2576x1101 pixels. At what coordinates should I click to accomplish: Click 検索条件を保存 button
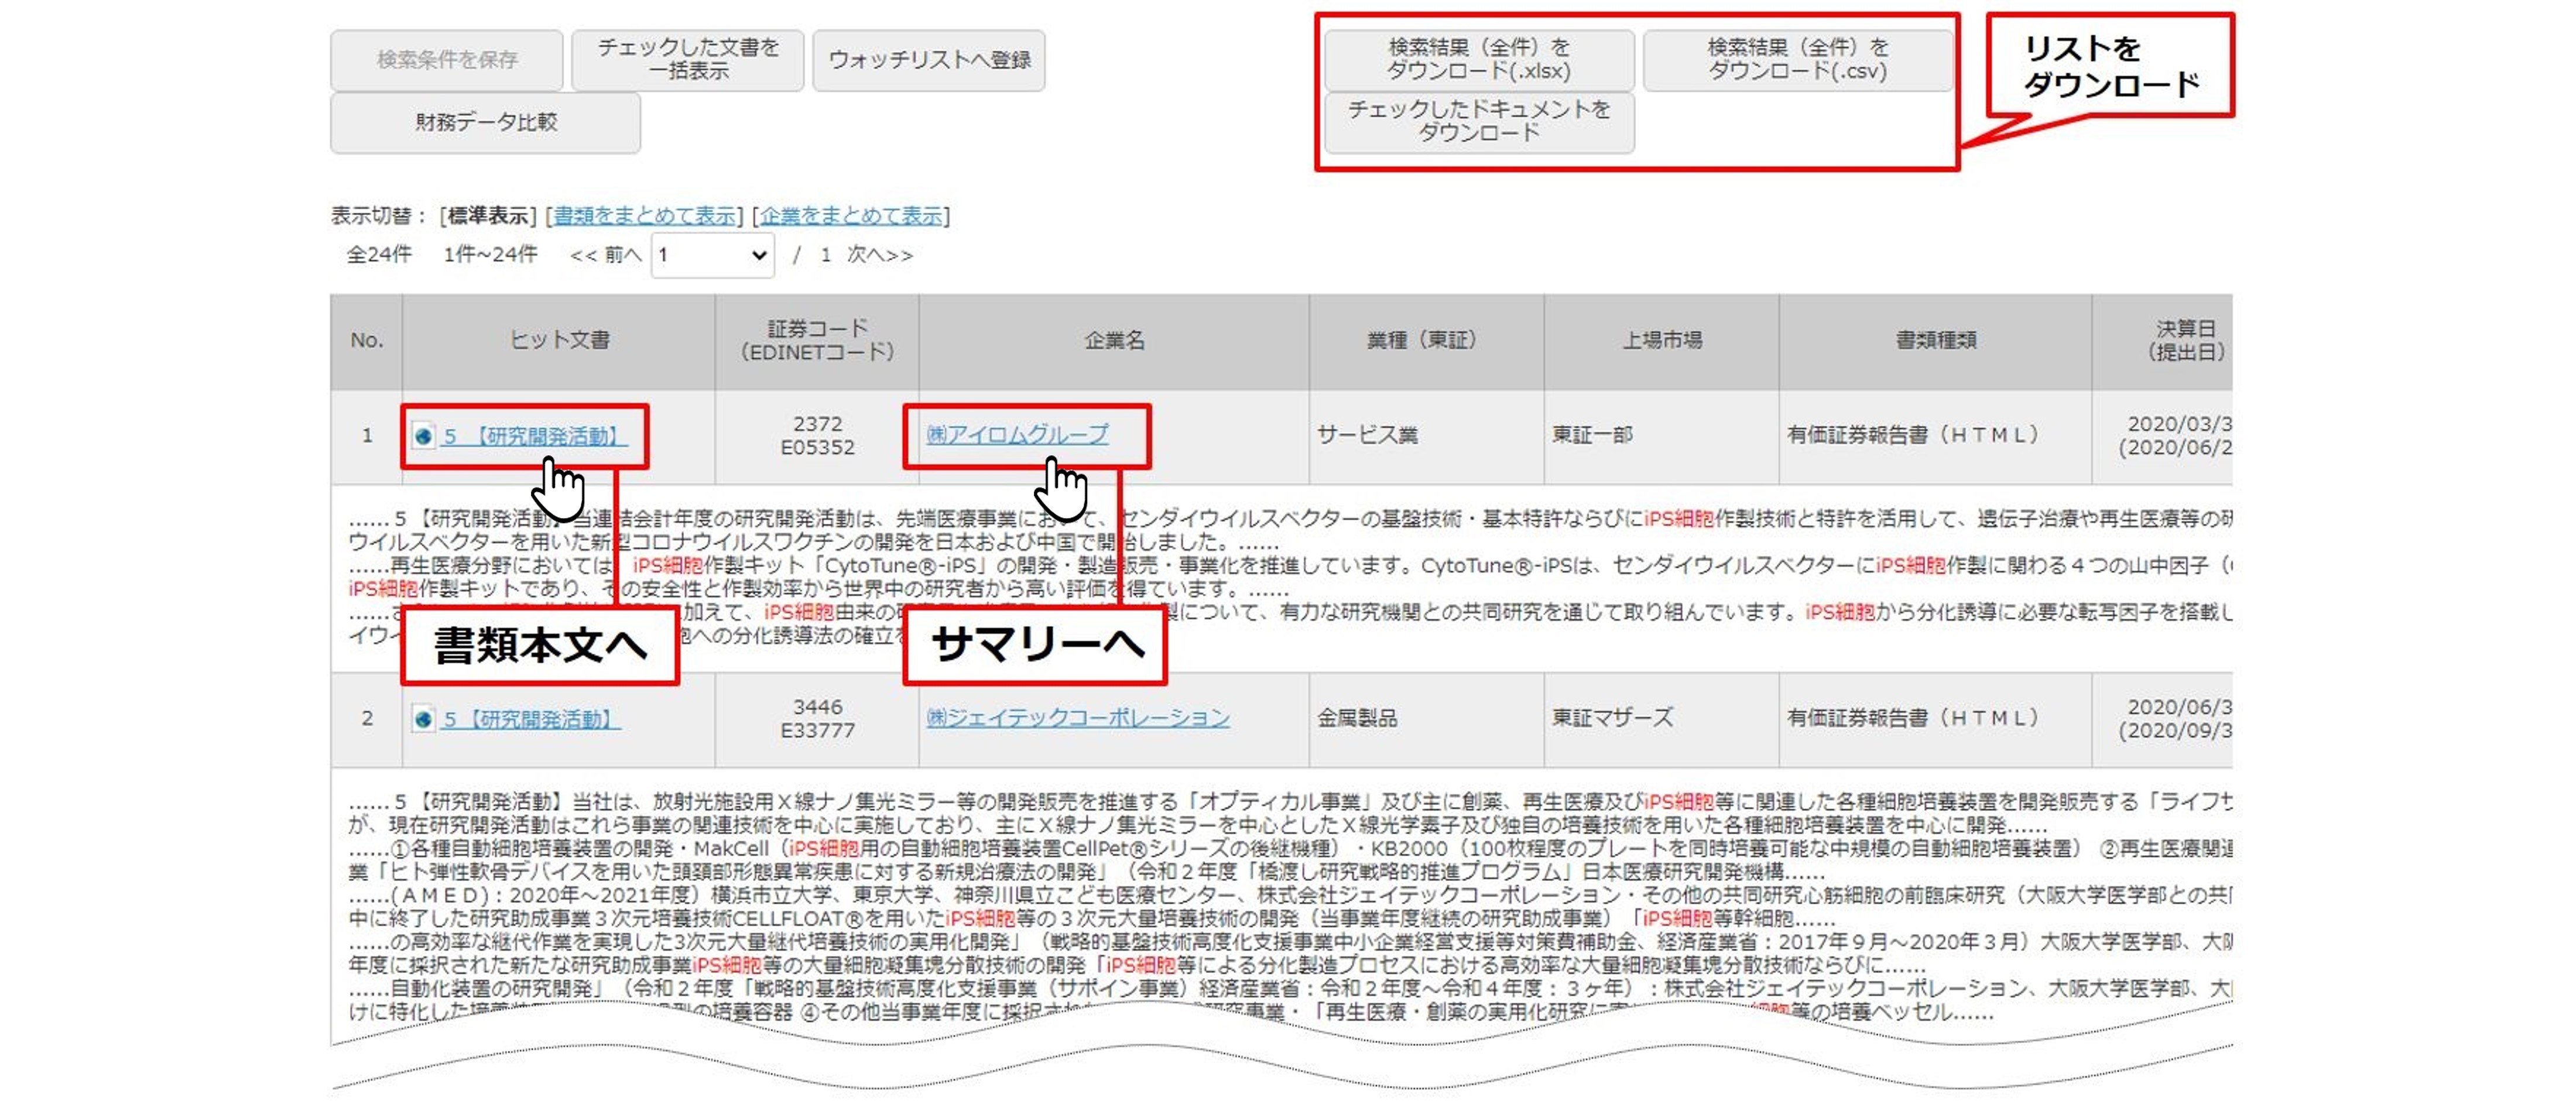pyautogui.click(x=446, y=60)
